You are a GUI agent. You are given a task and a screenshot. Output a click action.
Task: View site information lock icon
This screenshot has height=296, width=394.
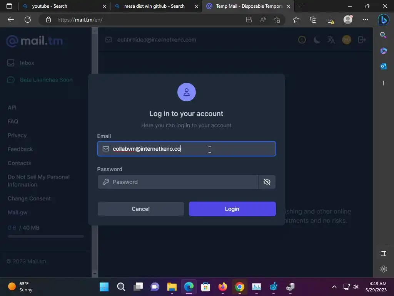pos(48,20)
